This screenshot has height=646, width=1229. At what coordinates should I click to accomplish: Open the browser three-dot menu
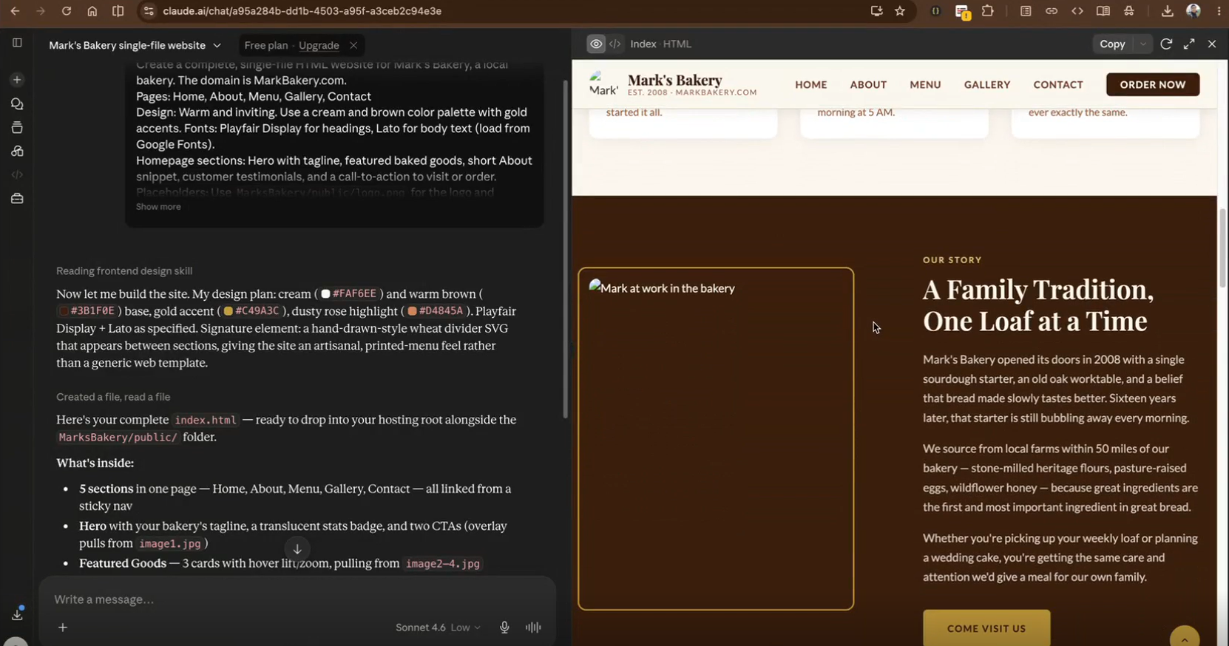coord(1219,11)
